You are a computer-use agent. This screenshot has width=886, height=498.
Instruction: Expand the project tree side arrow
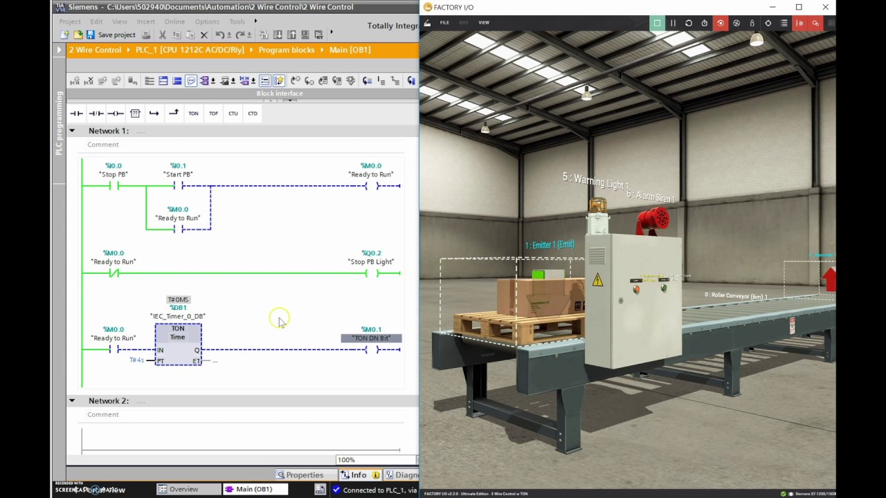pyautogui.click(x=60, y=50)
